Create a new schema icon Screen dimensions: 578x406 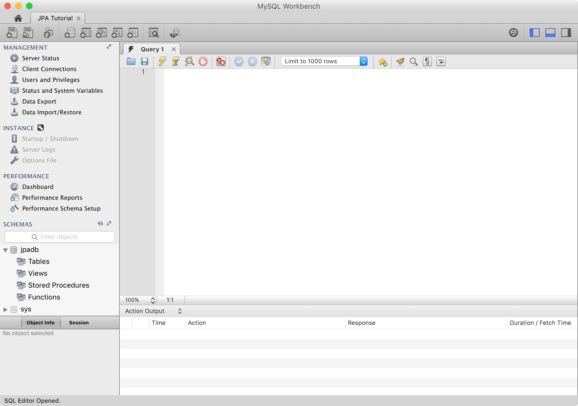click(70, 33)
